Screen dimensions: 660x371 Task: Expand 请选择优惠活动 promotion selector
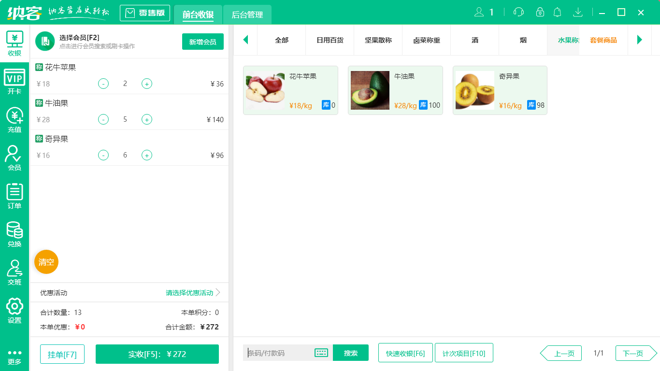[x=193, y=293]
